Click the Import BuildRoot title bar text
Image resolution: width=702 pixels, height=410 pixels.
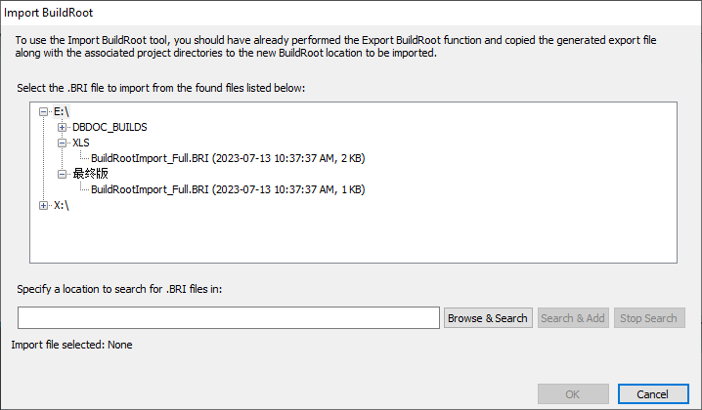pyautogui.click(x=49, y=12)
